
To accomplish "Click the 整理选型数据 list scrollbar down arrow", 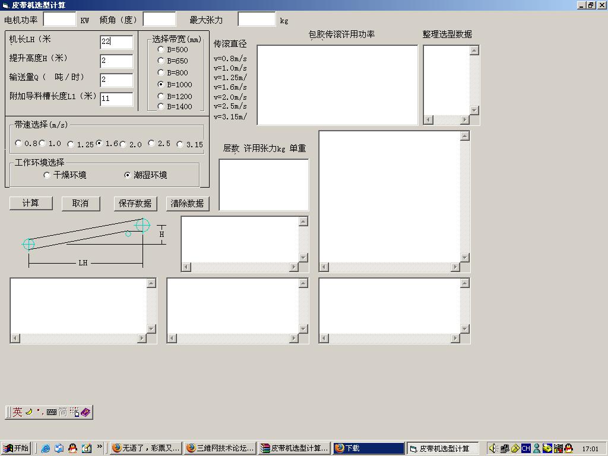I will tap(473, 110).
